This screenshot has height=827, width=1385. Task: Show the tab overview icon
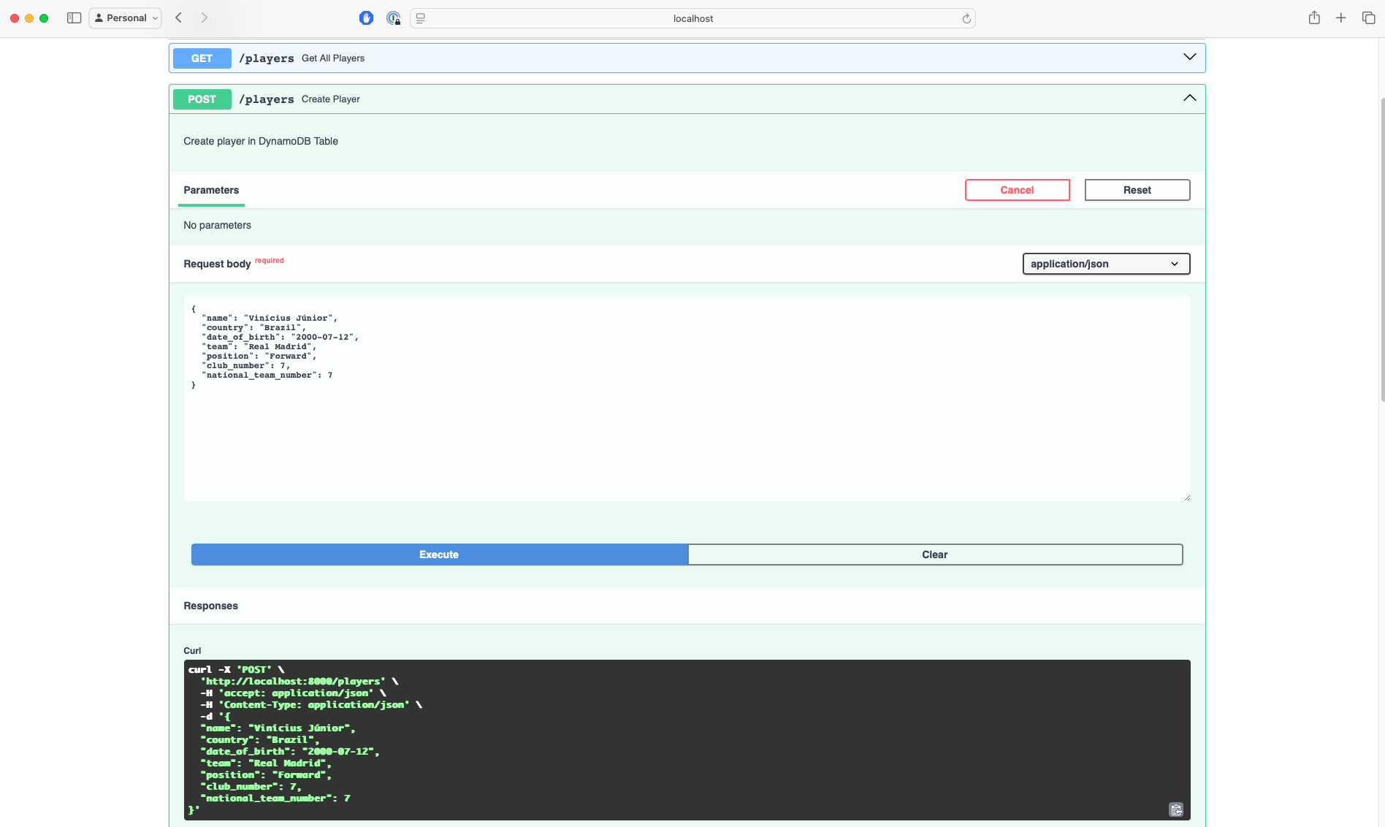click(x=1368, y=18)
